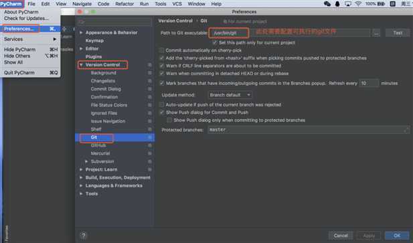This screenshot has height=243, width=413.
Task: Open the WeChat menu bar icon
Action: click(327, 4)
